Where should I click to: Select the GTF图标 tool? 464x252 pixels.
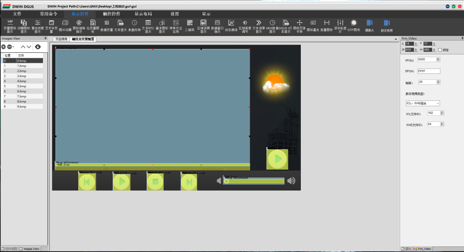[x=354, y=26]
